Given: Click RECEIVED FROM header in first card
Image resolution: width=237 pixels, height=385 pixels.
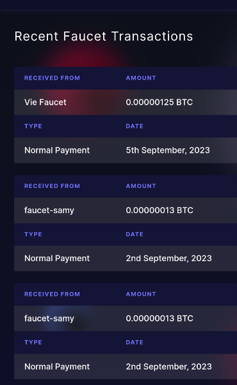Looking at the screenshot, I should point(52,78).
